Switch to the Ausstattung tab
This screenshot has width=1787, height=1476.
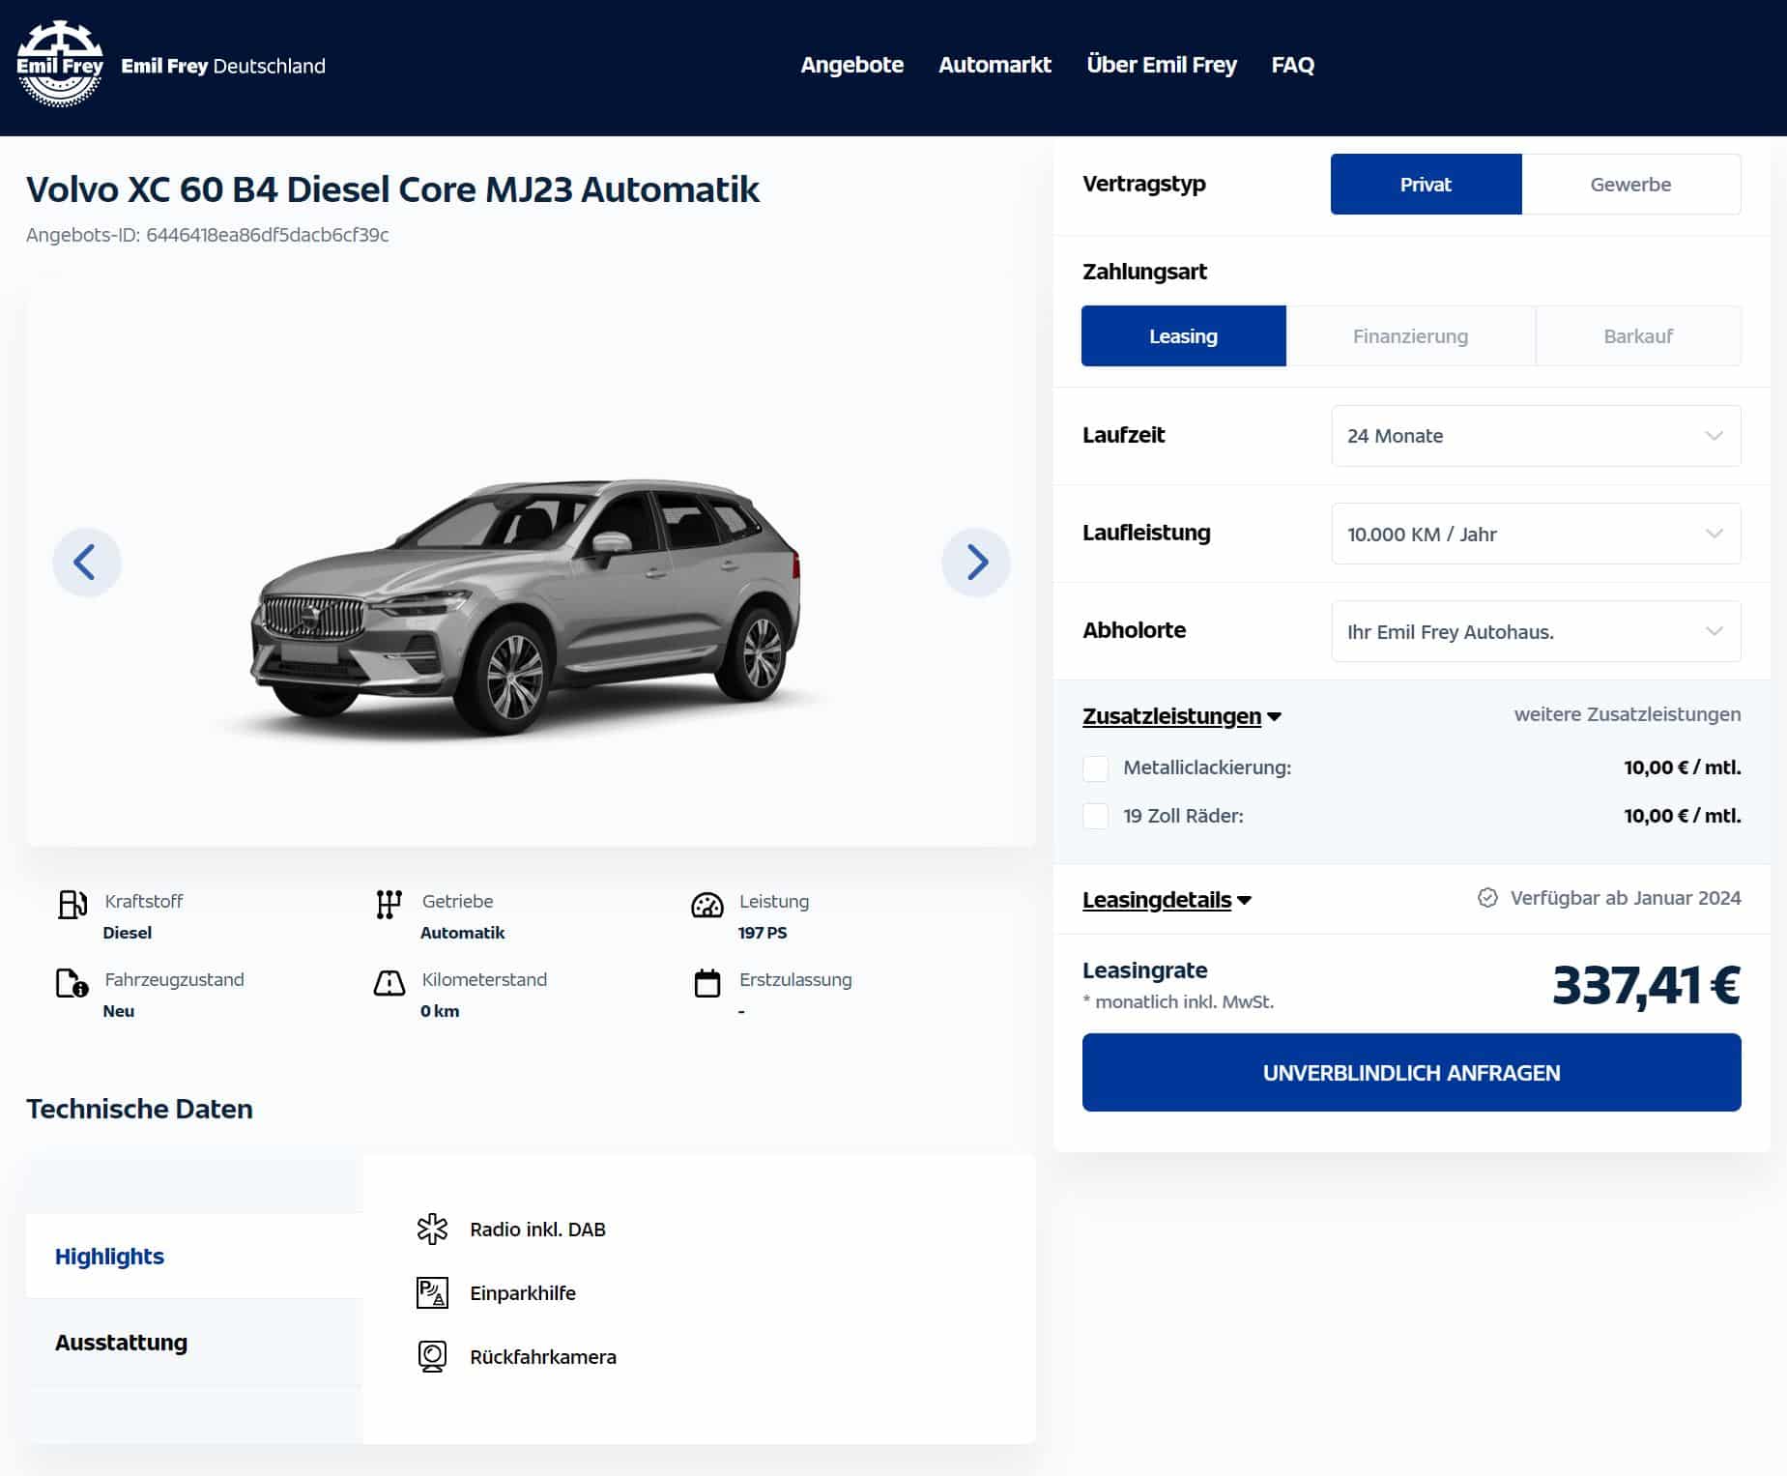[194, 1342]
